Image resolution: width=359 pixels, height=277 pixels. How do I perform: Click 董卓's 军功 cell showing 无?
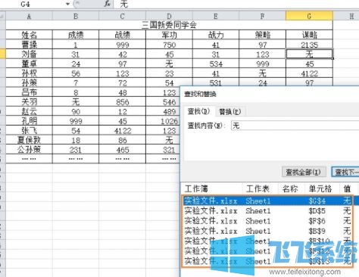pos(169,64)
